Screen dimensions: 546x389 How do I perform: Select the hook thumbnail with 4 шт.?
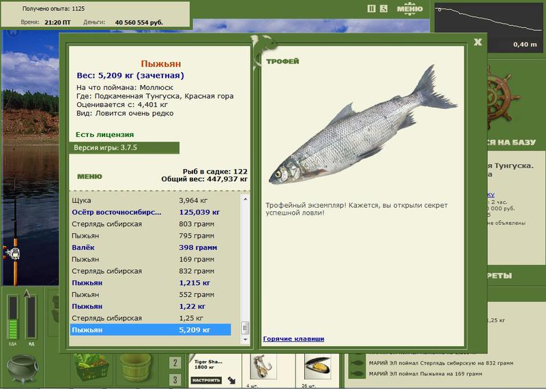coord(263,367)
